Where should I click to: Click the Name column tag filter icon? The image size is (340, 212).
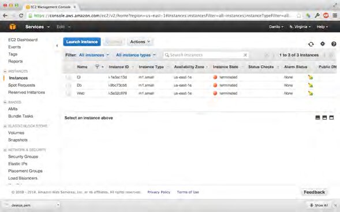tap(97, 66)
